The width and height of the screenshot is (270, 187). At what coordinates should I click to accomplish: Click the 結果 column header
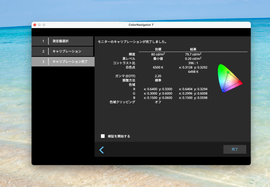tap(193, 49)
